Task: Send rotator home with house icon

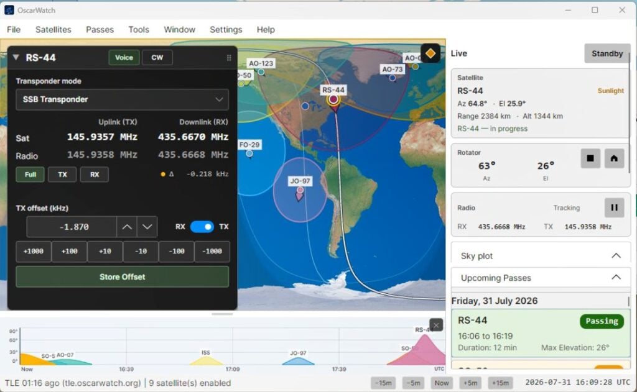Action: point(614,158)
